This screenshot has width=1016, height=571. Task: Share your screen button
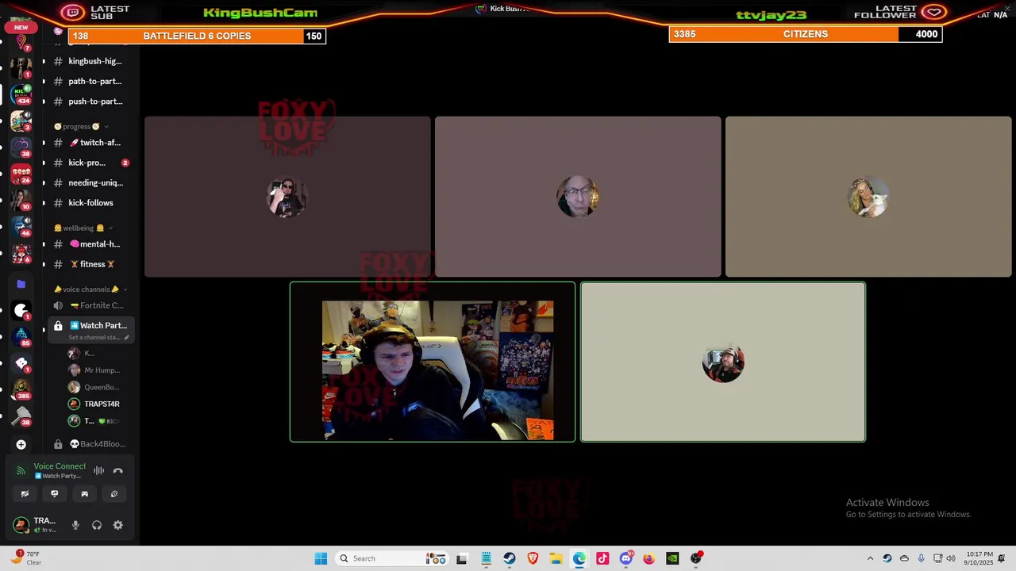pyautogui.click(x=55, y=493)
